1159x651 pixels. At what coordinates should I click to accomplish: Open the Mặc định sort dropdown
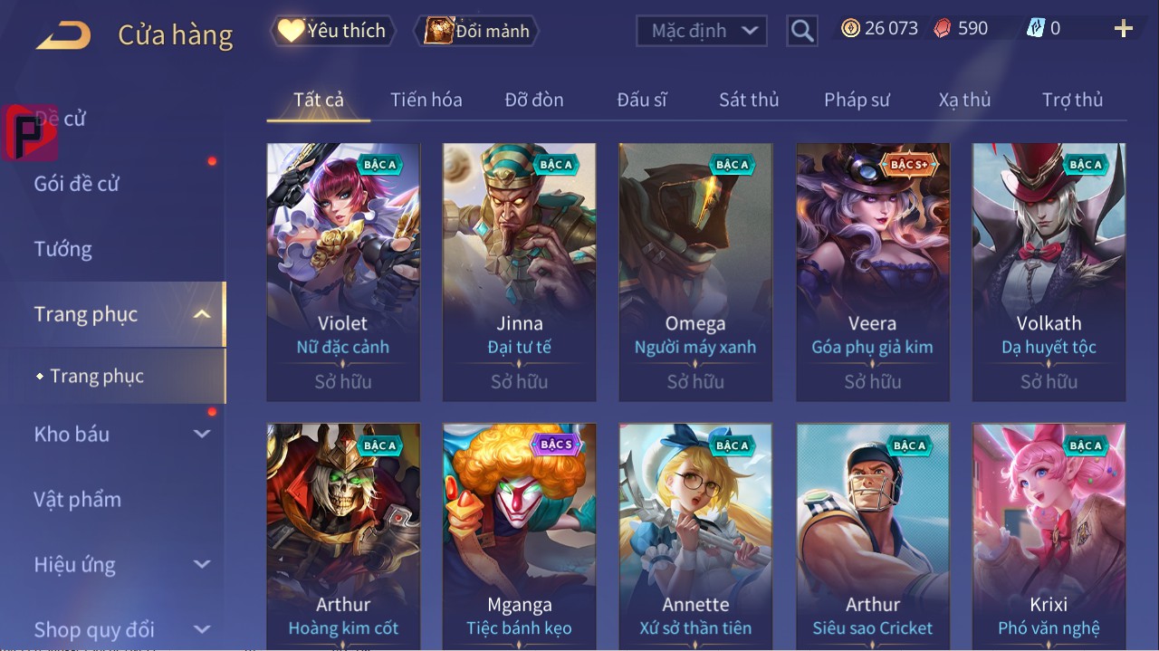[701, 31]
